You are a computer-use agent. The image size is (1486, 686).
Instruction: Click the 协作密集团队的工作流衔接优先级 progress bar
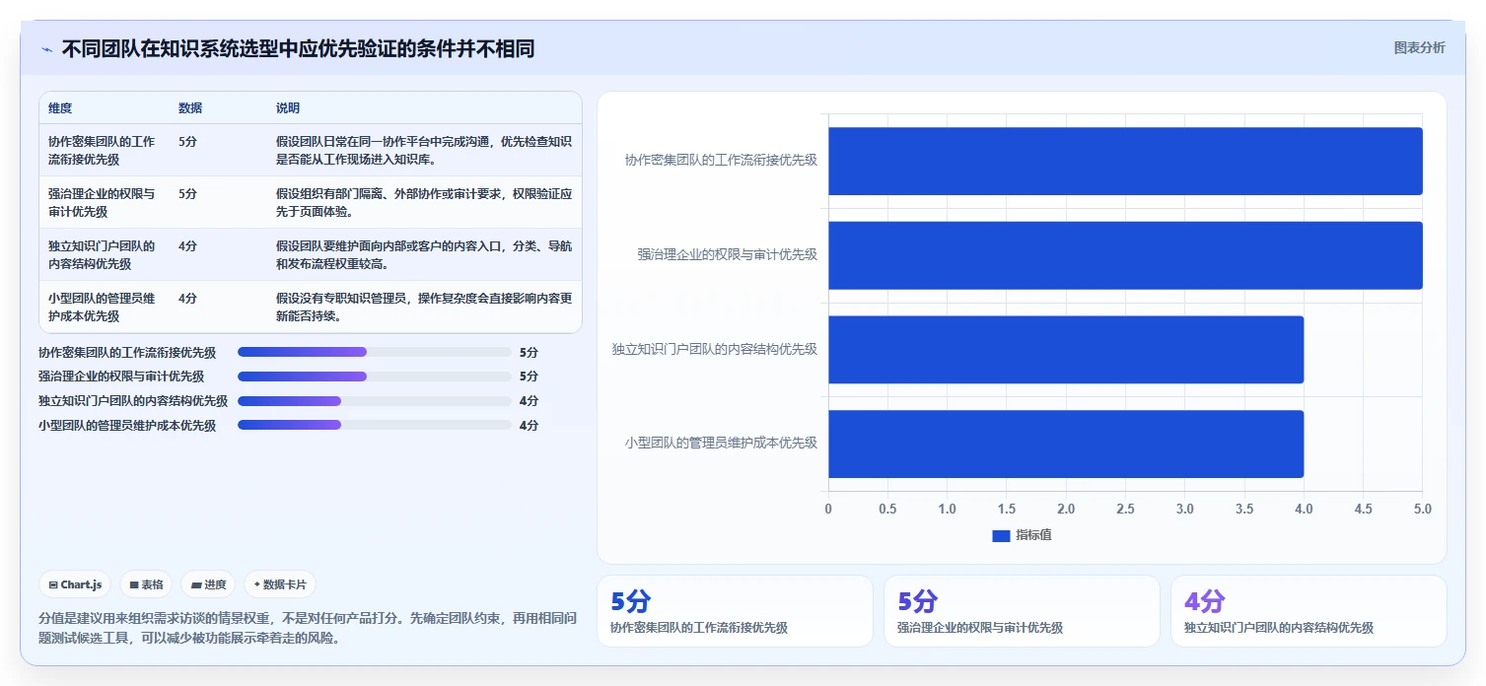click(x=375, y=352)
